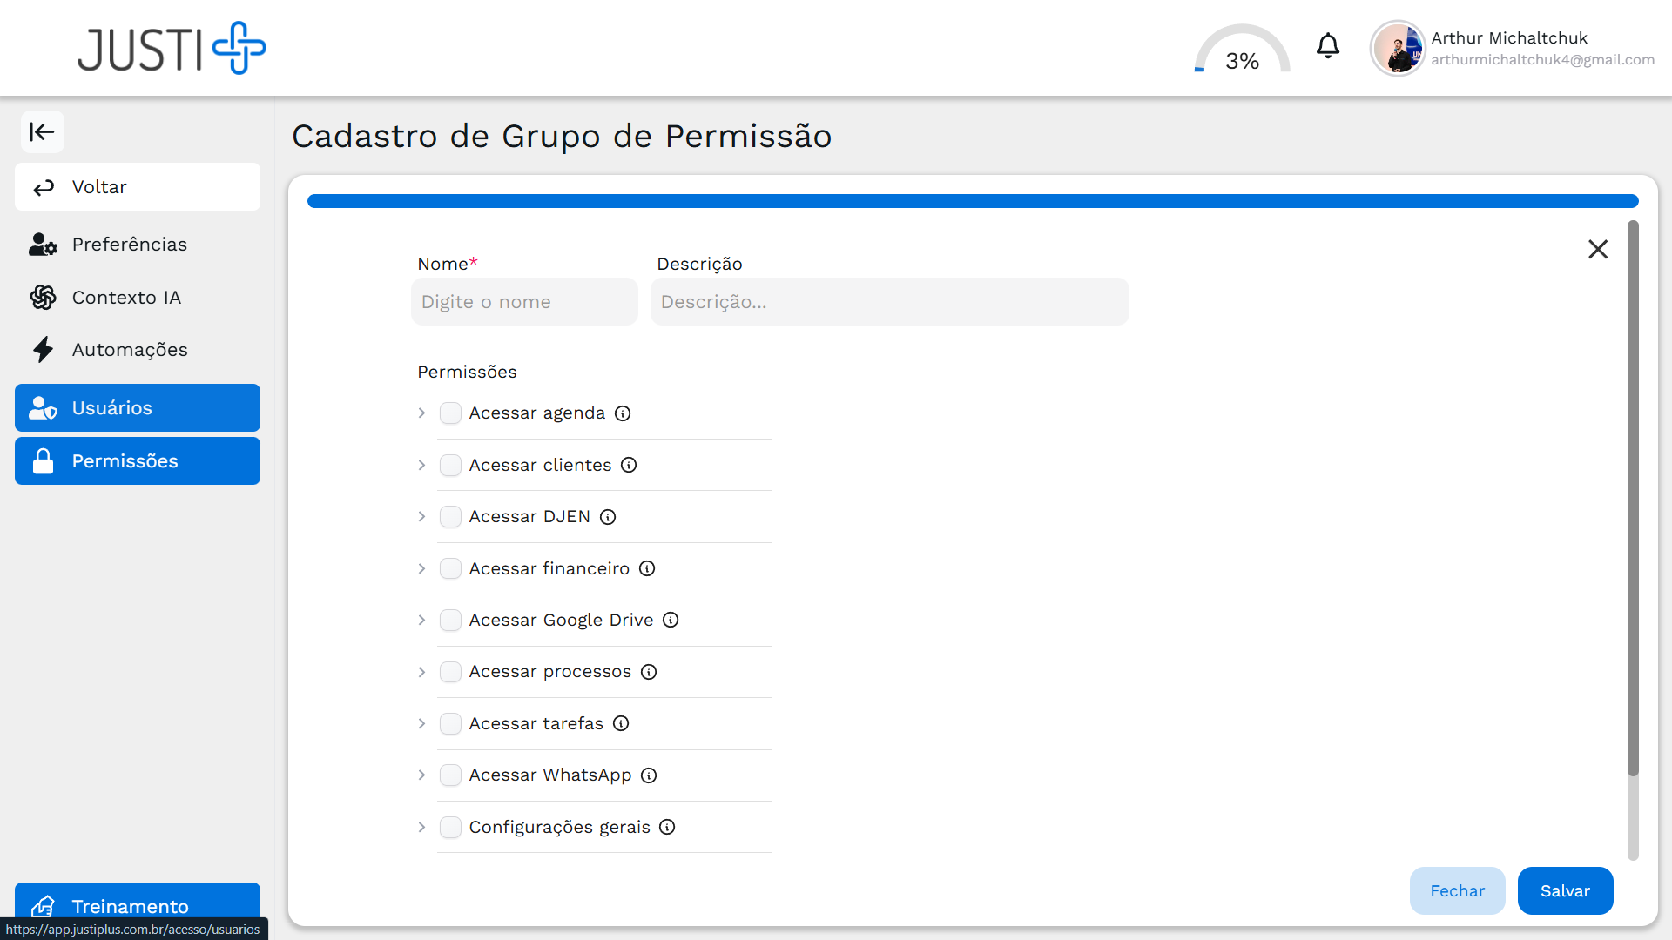
Task: Open user profile avatar picture
Action: point(1397,49)
